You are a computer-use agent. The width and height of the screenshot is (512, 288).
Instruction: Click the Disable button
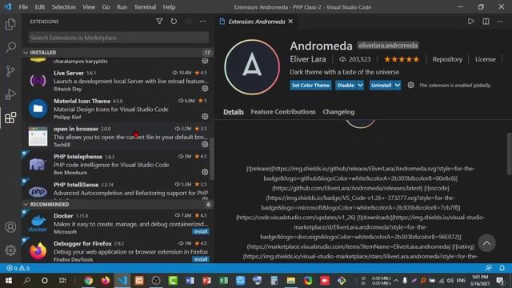[346, 86]
